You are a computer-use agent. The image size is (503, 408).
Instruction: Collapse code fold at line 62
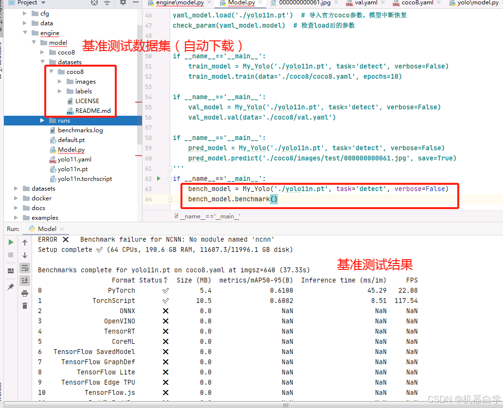coord(170,179)
